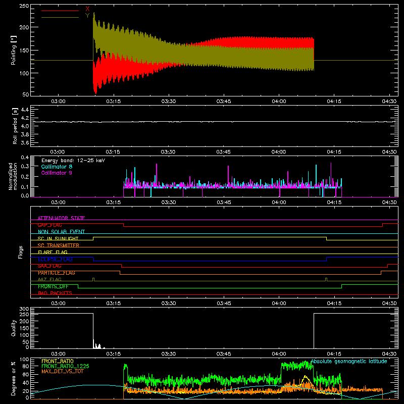Click the SC_IN_SUNLIGHT flag label

(x=58, y=238)
